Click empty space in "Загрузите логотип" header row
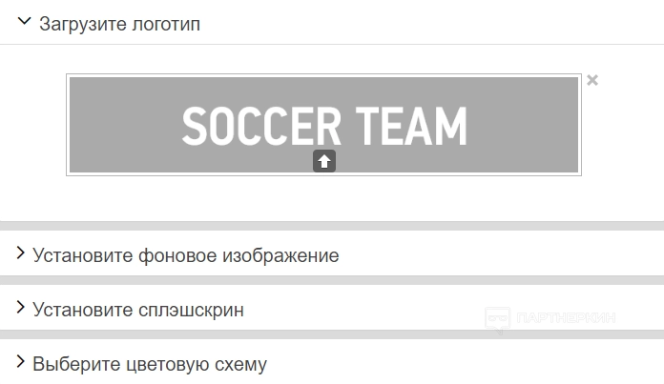664x384 pixels. pos(429,24)
